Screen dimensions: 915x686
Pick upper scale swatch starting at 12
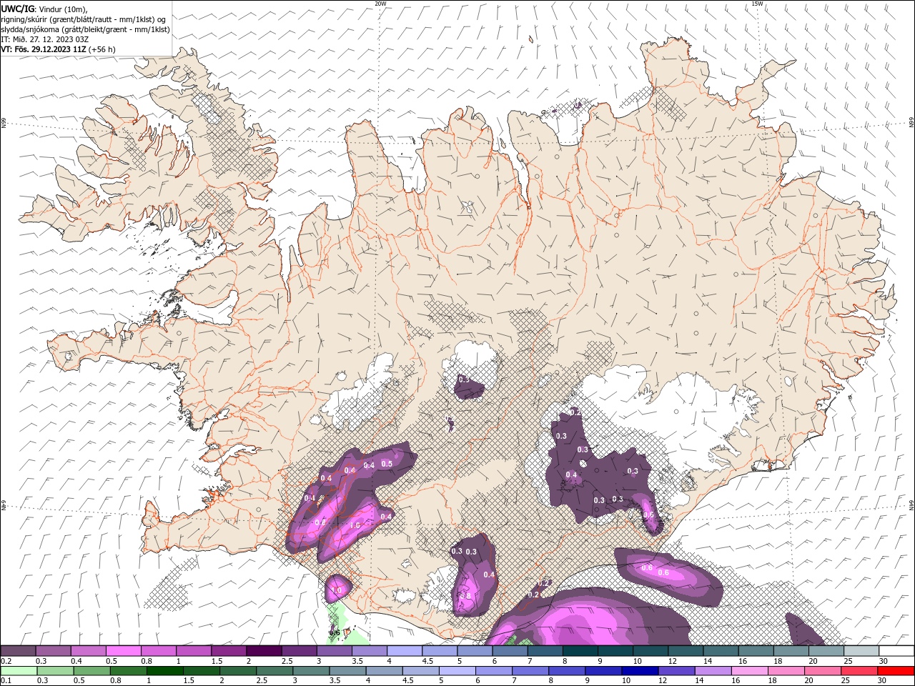(x=685, y=651)
